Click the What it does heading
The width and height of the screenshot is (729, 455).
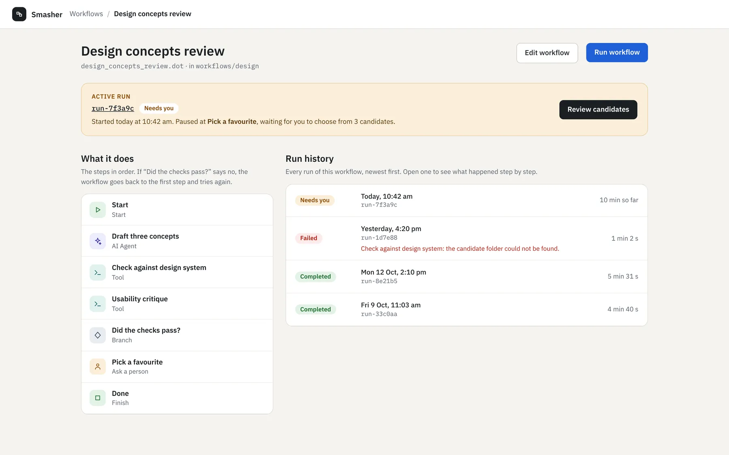click(x=107, y=159)
